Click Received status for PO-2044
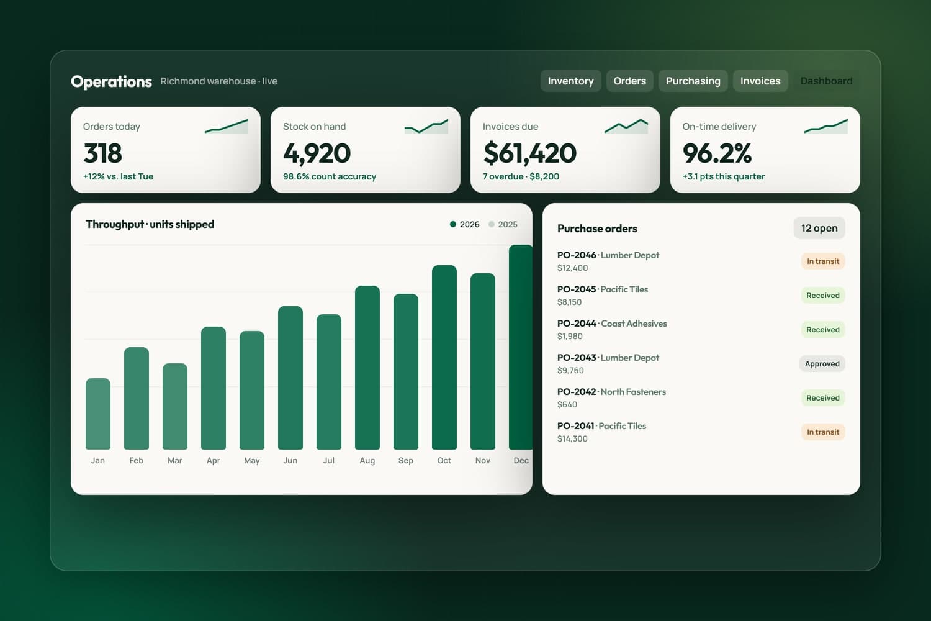The width and height of the screenshot is (931, 621). tap(823, 330)
